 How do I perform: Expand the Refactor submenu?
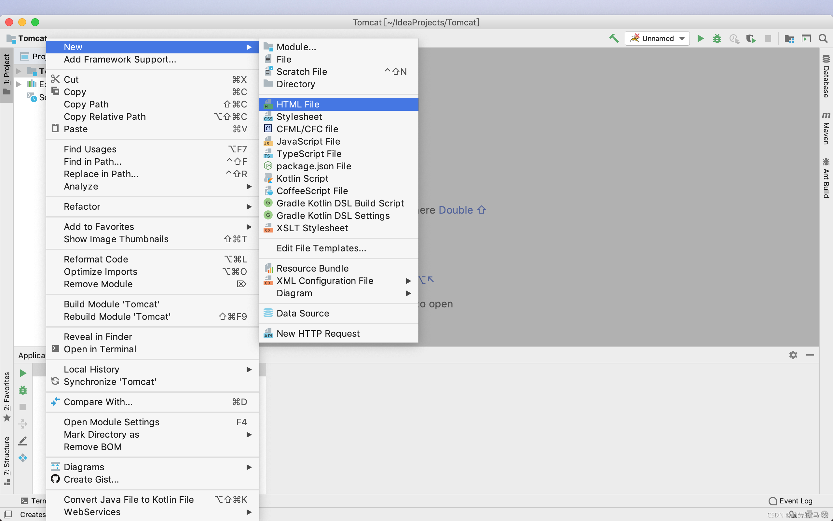pyautogui.click(x=152, y=206)
